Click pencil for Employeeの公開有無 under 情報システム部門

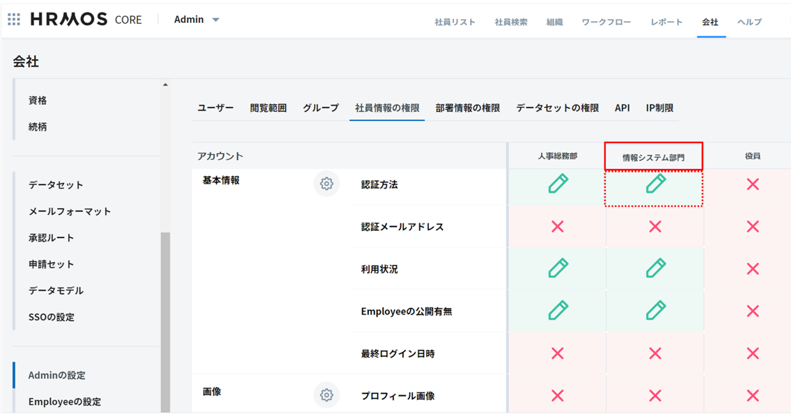coord(655,310)
